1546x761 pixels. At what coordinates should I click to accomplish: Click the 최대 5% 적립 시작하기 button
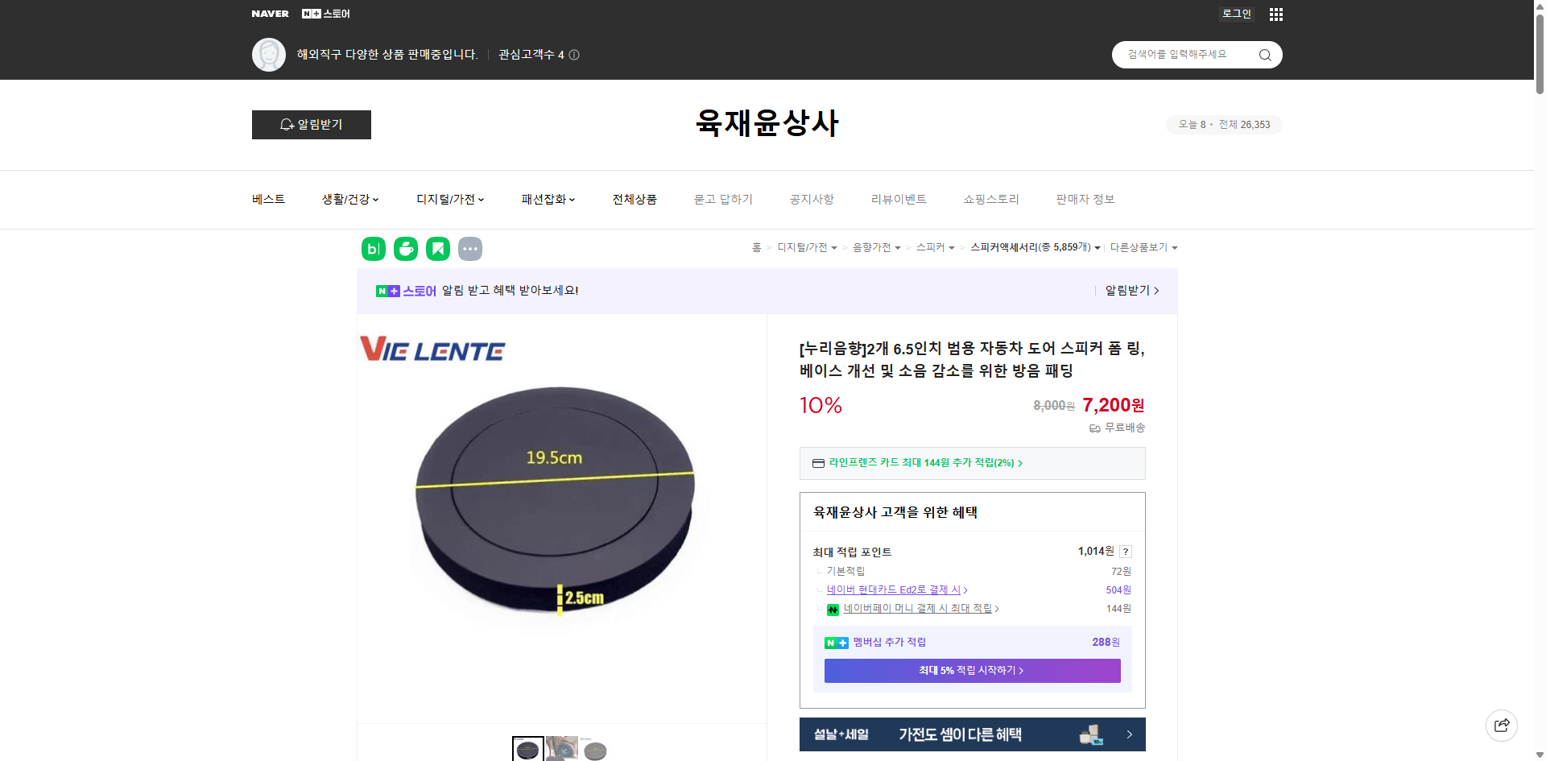point(971,670)
